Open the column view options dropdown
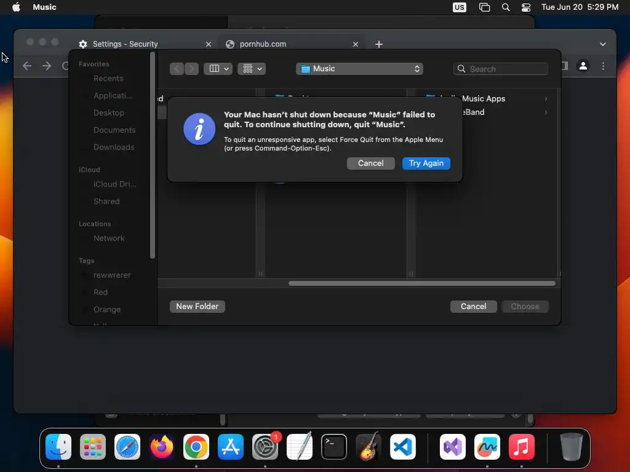Image resolution: width=630 pixels, height=472 pixels. [218, 69]
